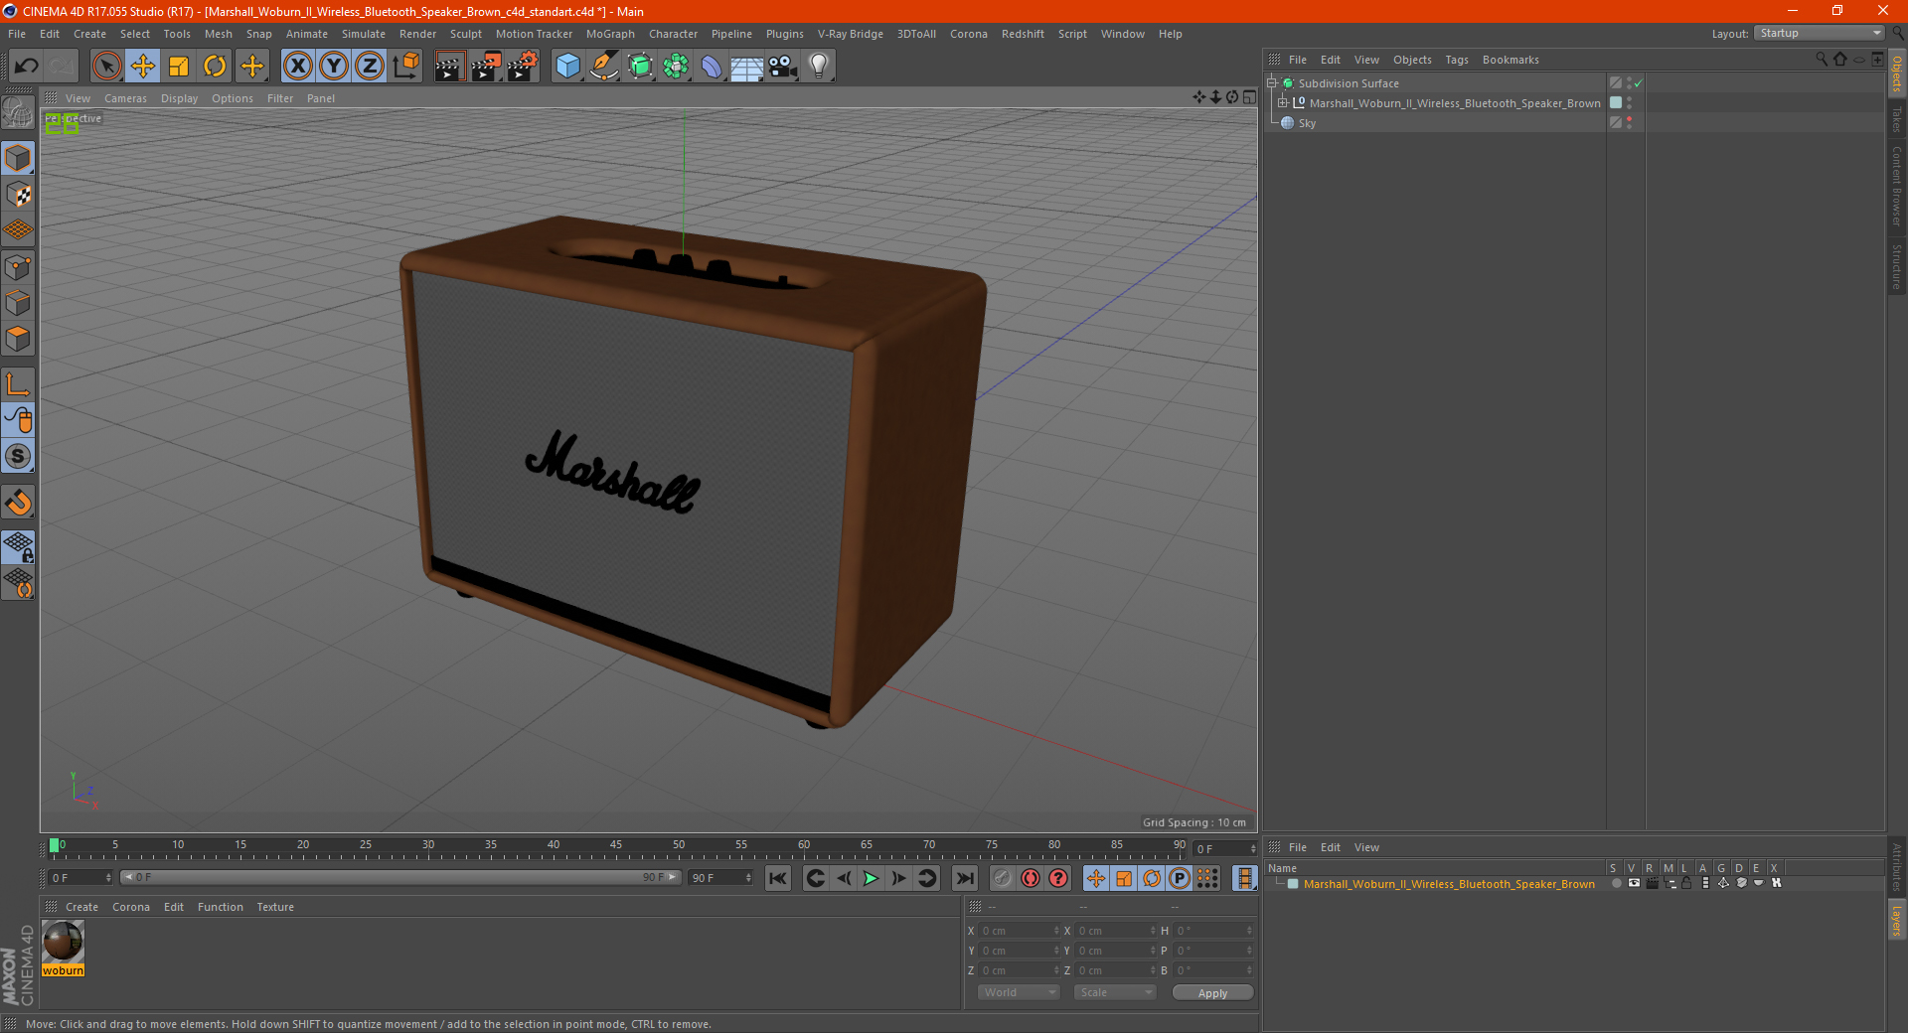The width and height of the screenshot is (1908, 1033).
Task: Toggle autokeying button
Action: tap(1031, 878)
